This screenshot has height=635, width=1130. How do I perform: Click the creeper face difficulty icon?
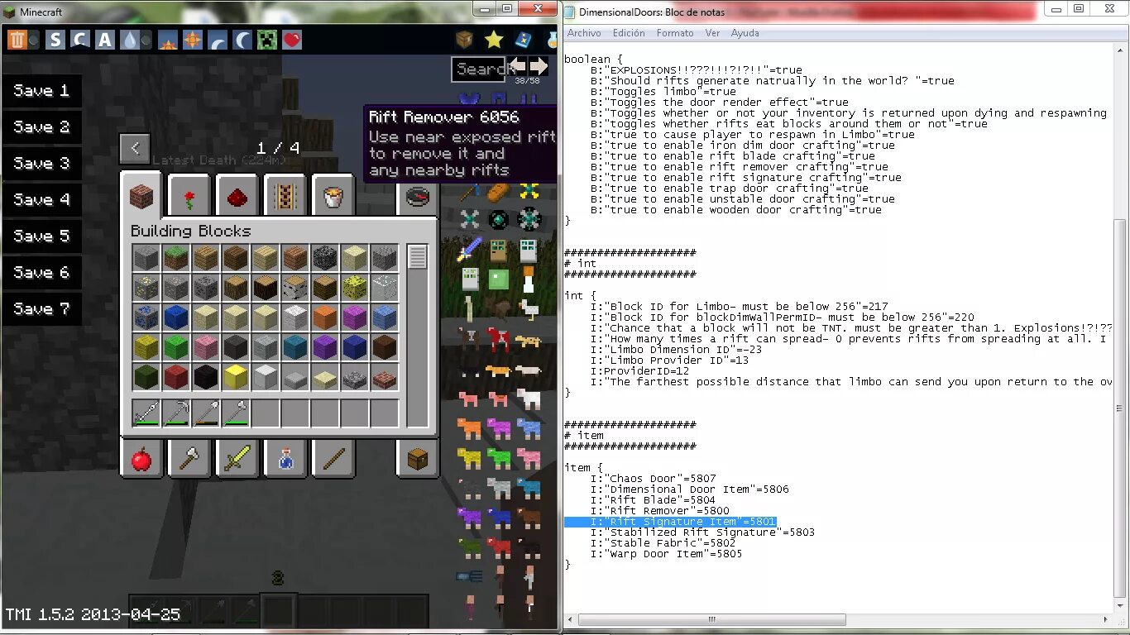pos(267,40)
